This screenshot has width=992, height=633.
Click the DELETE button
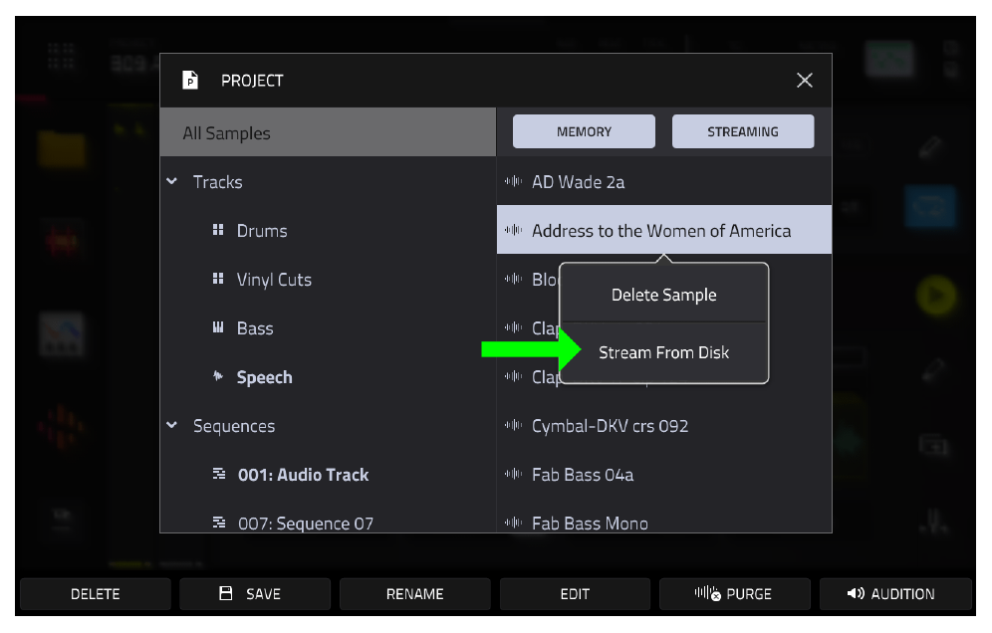tap(96, 594)
